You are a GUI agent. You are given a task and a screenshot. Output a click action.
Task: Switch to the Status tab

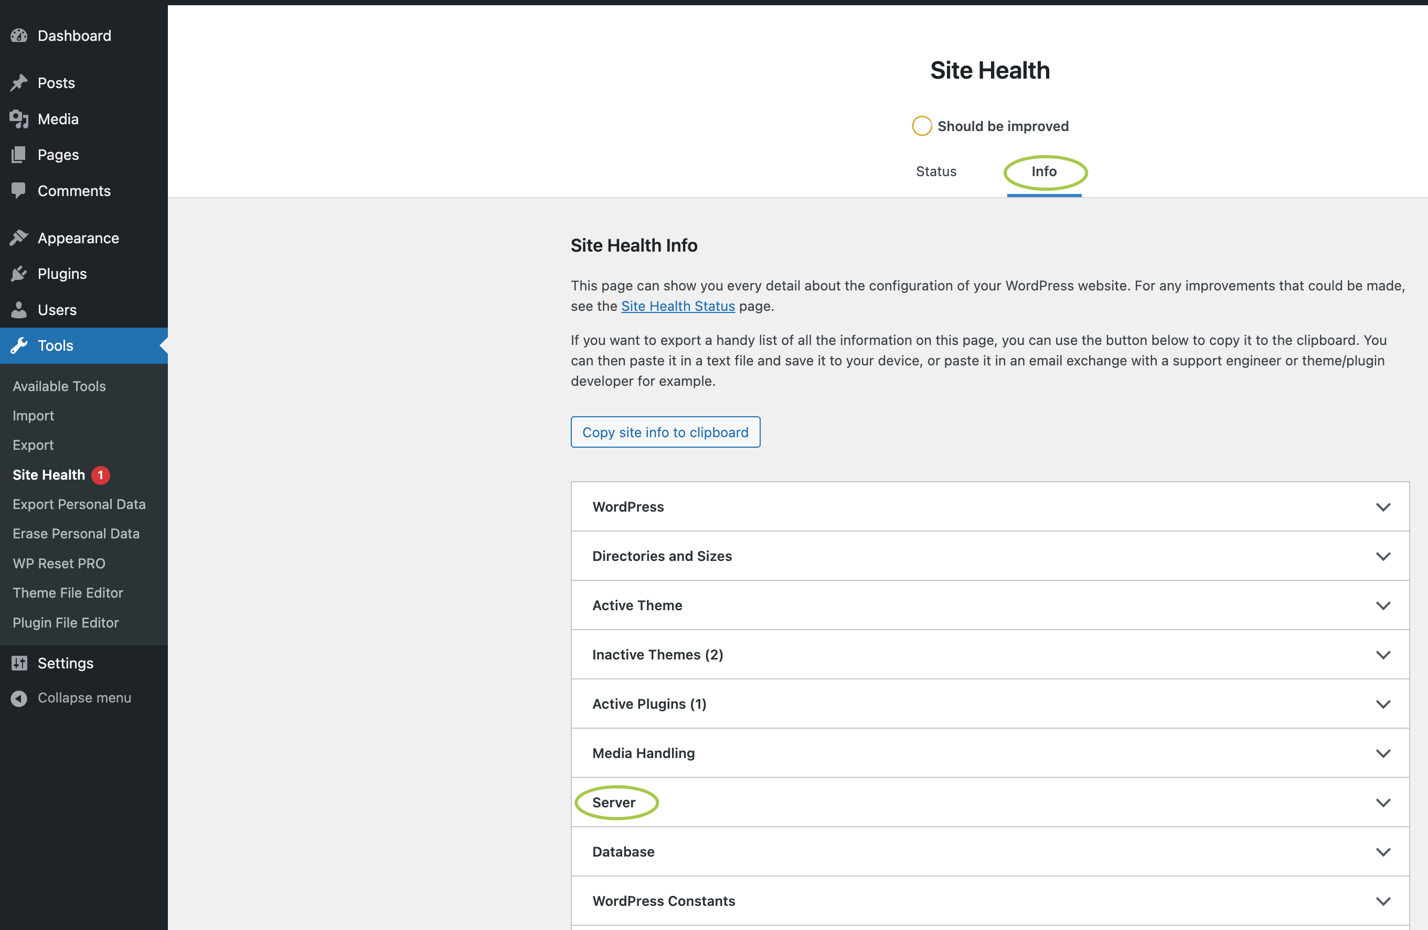(935, 171)
